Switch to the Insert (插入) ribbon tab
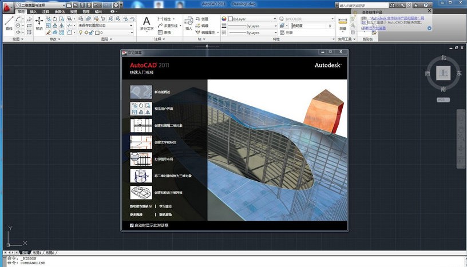 point(33,11)
